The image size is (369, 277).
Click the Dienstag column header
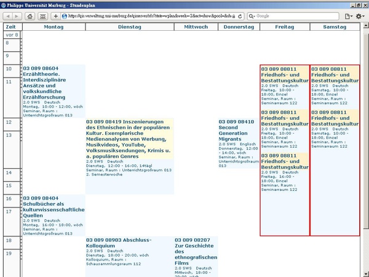click(x=130, y=27)
